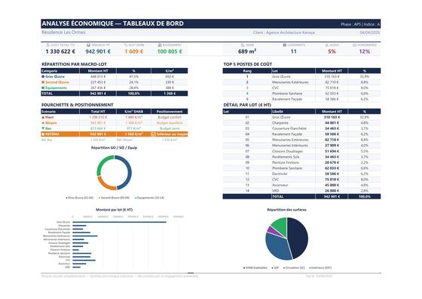This screenshot has height=299, width=422.
Task: Click the CVC bar in the bar chart
Action: tap(84, 260)
